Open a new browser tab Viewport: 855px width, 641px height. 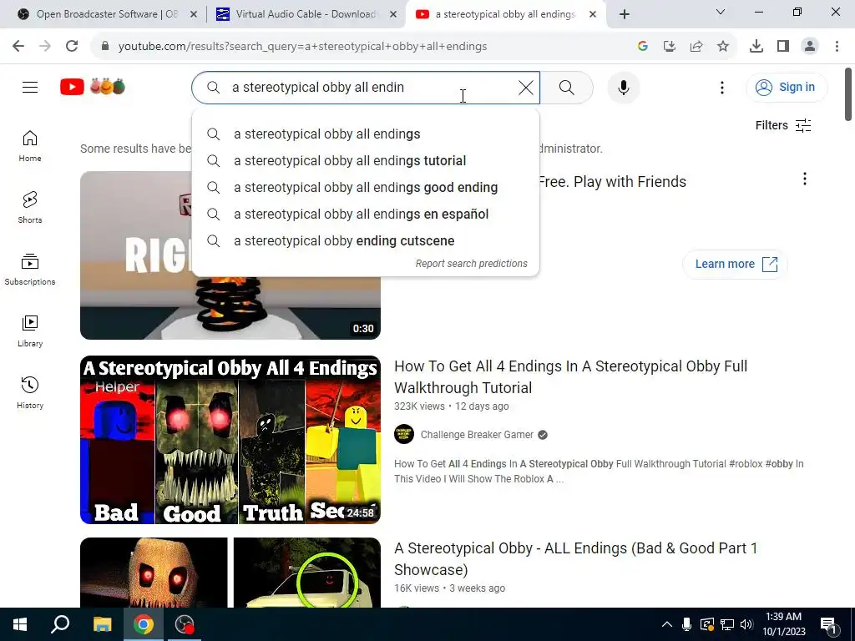point(625,15)
